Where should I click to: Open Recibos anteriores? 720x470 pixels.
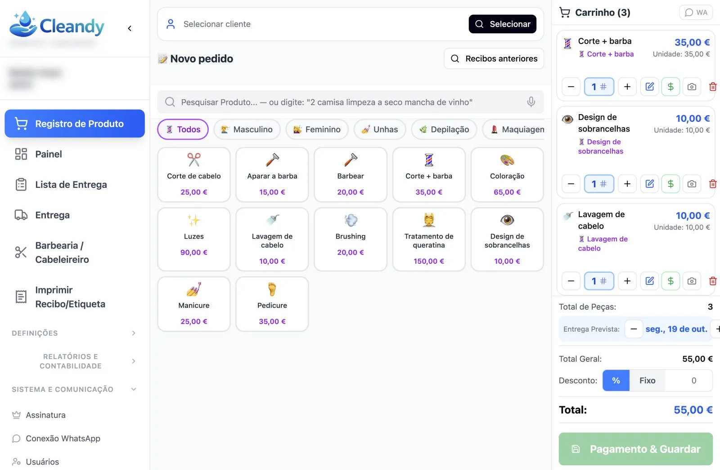(494, 58)
